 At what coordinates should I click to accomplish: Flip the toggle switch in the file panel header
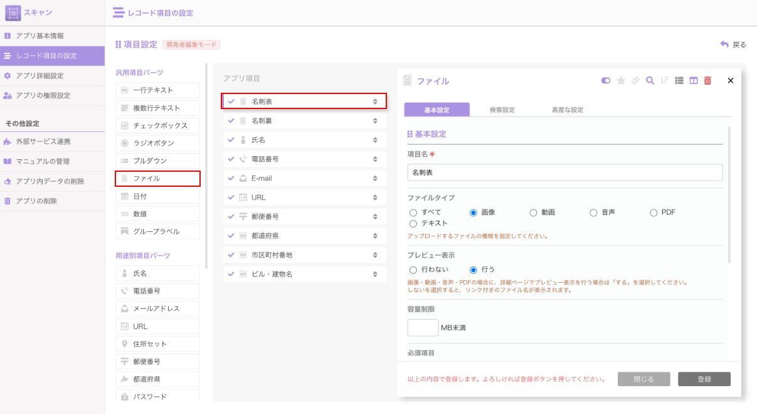pyautogui.click(x=606, y=81)
